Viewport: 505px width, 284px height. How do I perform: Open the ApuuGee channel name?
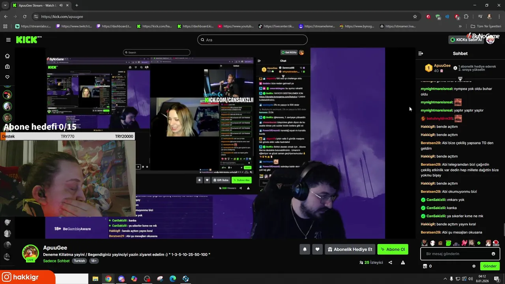point(55,248)
